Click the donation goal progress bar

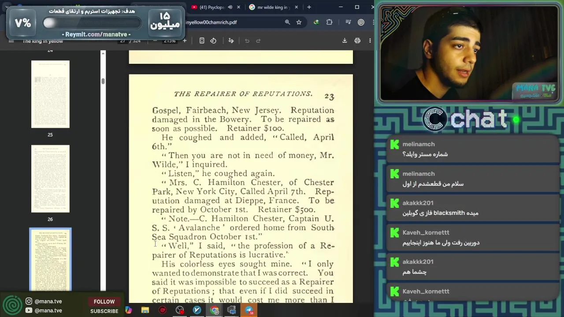(x=92, y=23)
